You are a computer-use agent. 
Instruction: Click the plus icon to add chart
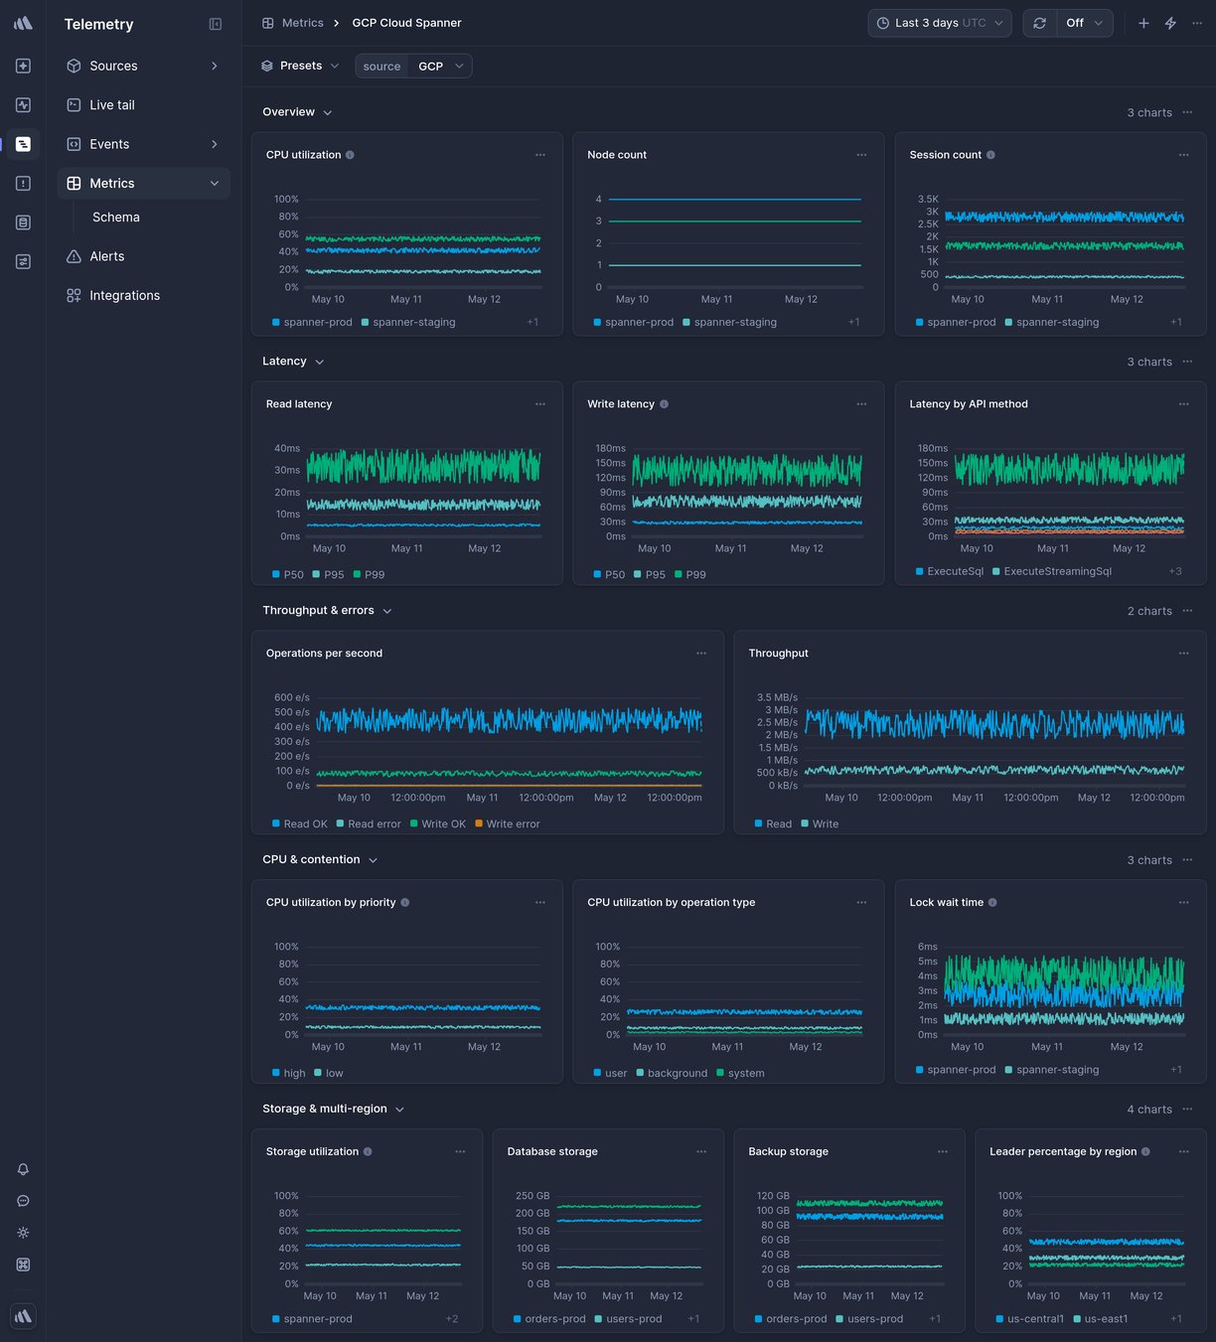pos(1143,23)
